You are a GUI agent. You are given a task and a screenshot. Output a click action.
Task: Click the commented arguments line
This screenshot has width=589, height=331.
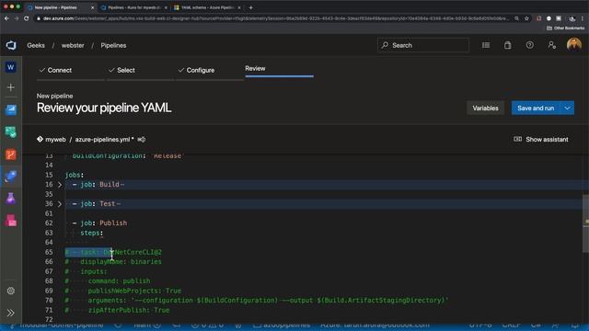[x=256, y=301]
